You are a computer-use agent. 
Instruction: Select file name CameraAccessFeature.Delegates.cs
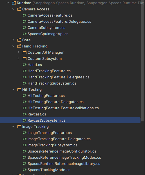[59, 22]
